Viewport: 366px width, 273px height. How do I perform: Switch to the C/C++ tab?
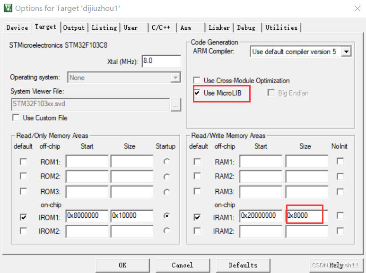click(162, 28)
